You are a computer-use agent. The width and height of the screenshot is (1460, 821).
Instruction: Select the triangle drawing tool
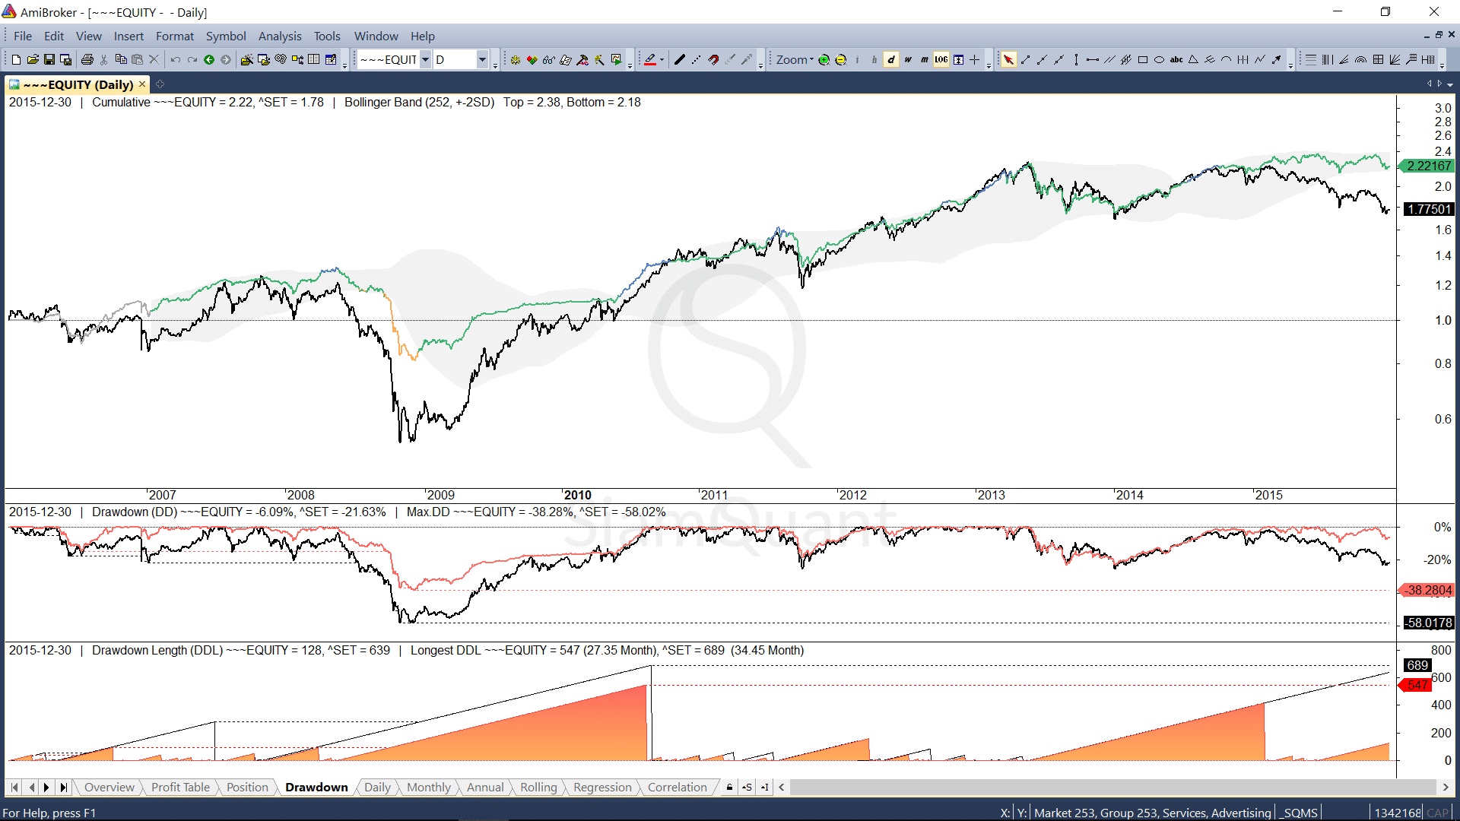[1193, 60]
